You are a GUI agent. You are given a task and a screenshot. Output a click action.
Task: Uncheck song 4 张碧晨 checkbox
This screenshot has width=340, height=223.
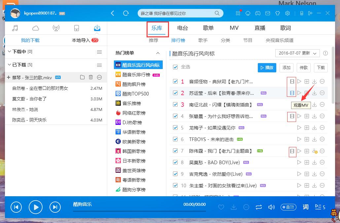click(175, 116)
